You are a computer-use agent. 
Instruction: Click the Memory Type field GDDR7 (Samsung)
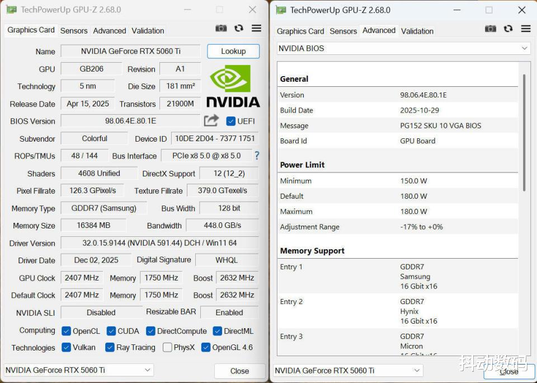104,208
